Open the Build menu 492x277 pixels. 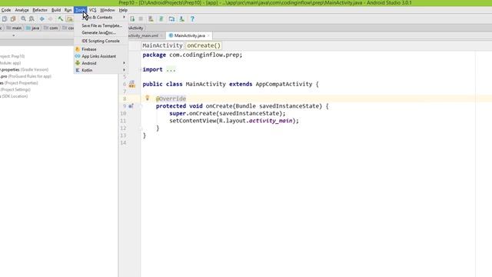click(56, 10)
